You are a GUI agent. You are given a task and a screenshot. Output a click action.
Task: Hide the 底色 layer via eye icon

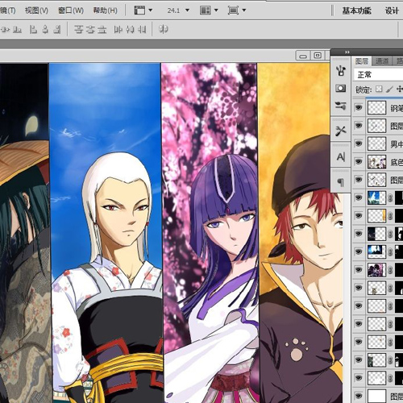[x=359, y=162]
